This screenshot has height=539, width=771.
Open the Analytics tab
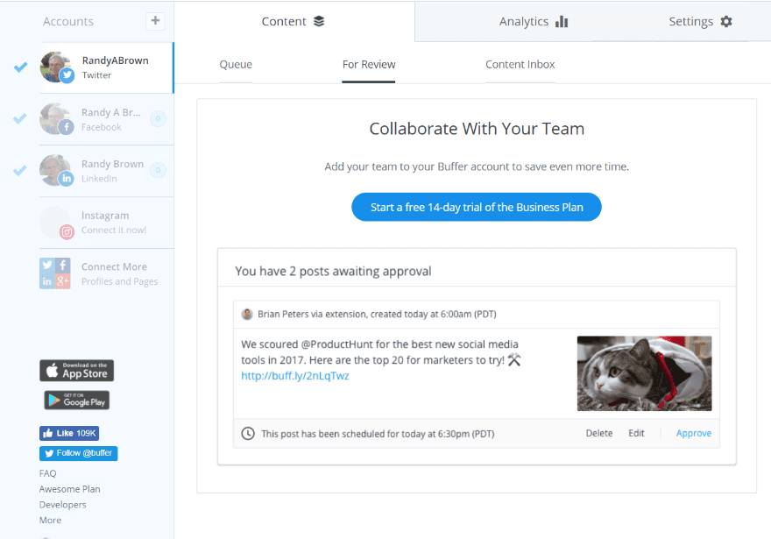[x=534, y=21]
